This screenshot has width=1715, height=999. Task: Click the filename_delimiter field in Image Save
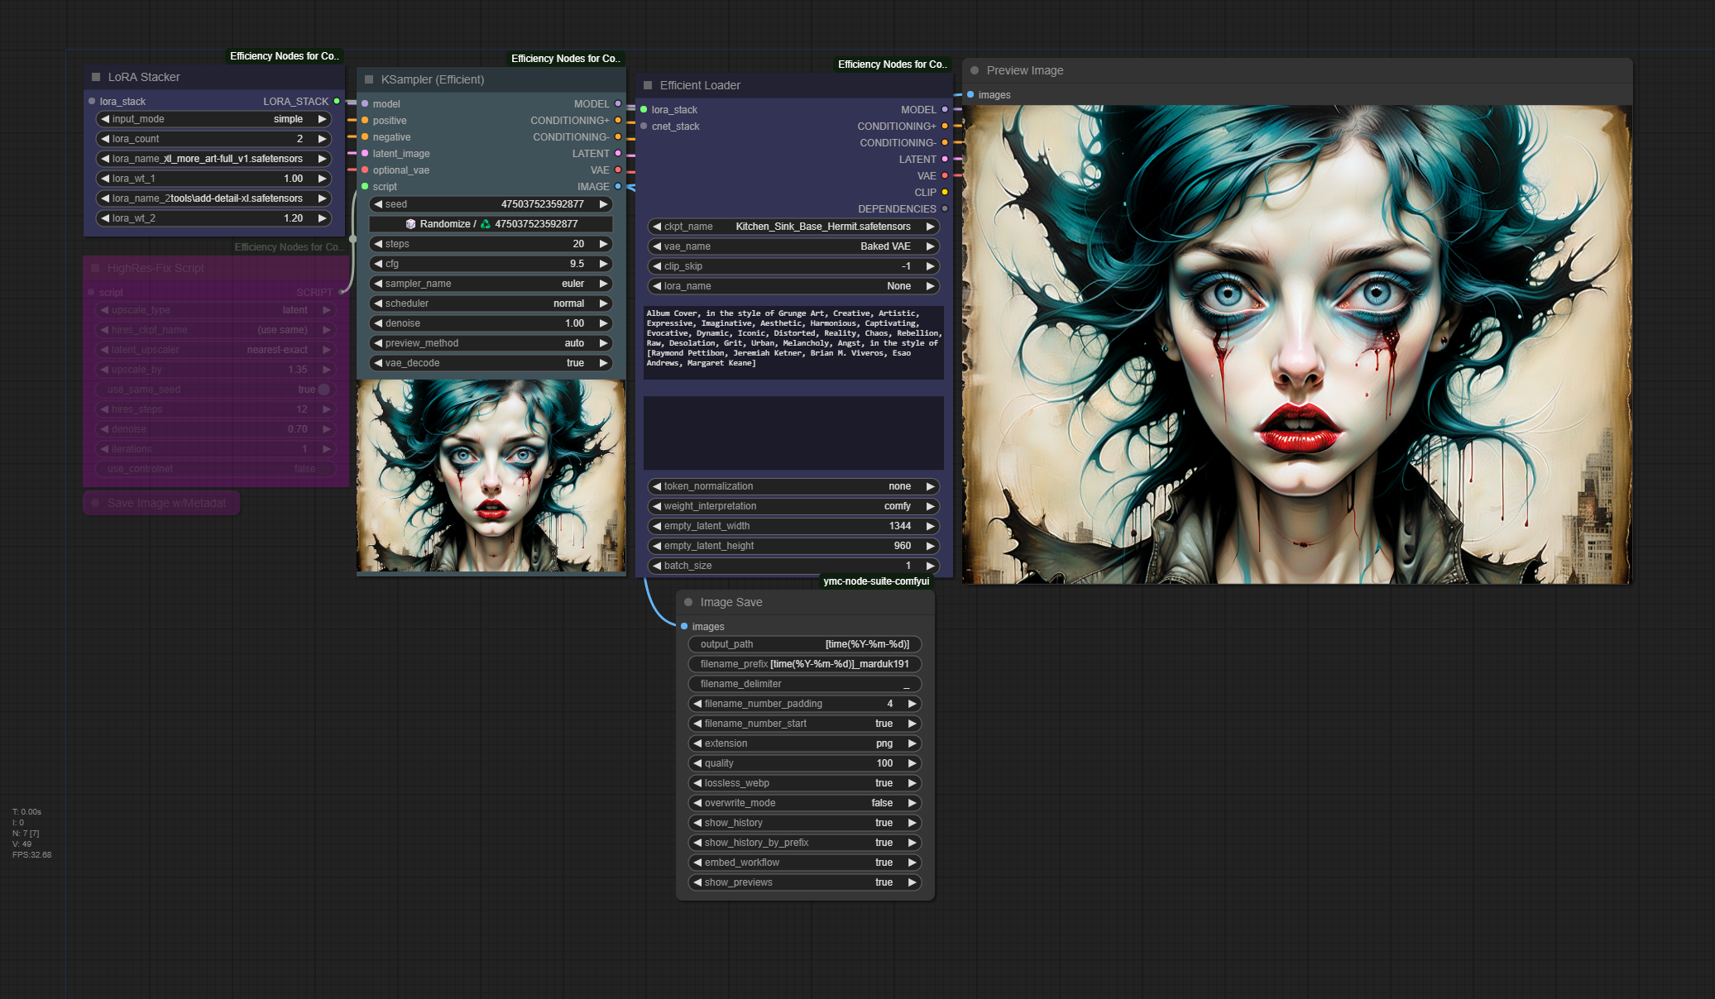click(x=805, y=684)
